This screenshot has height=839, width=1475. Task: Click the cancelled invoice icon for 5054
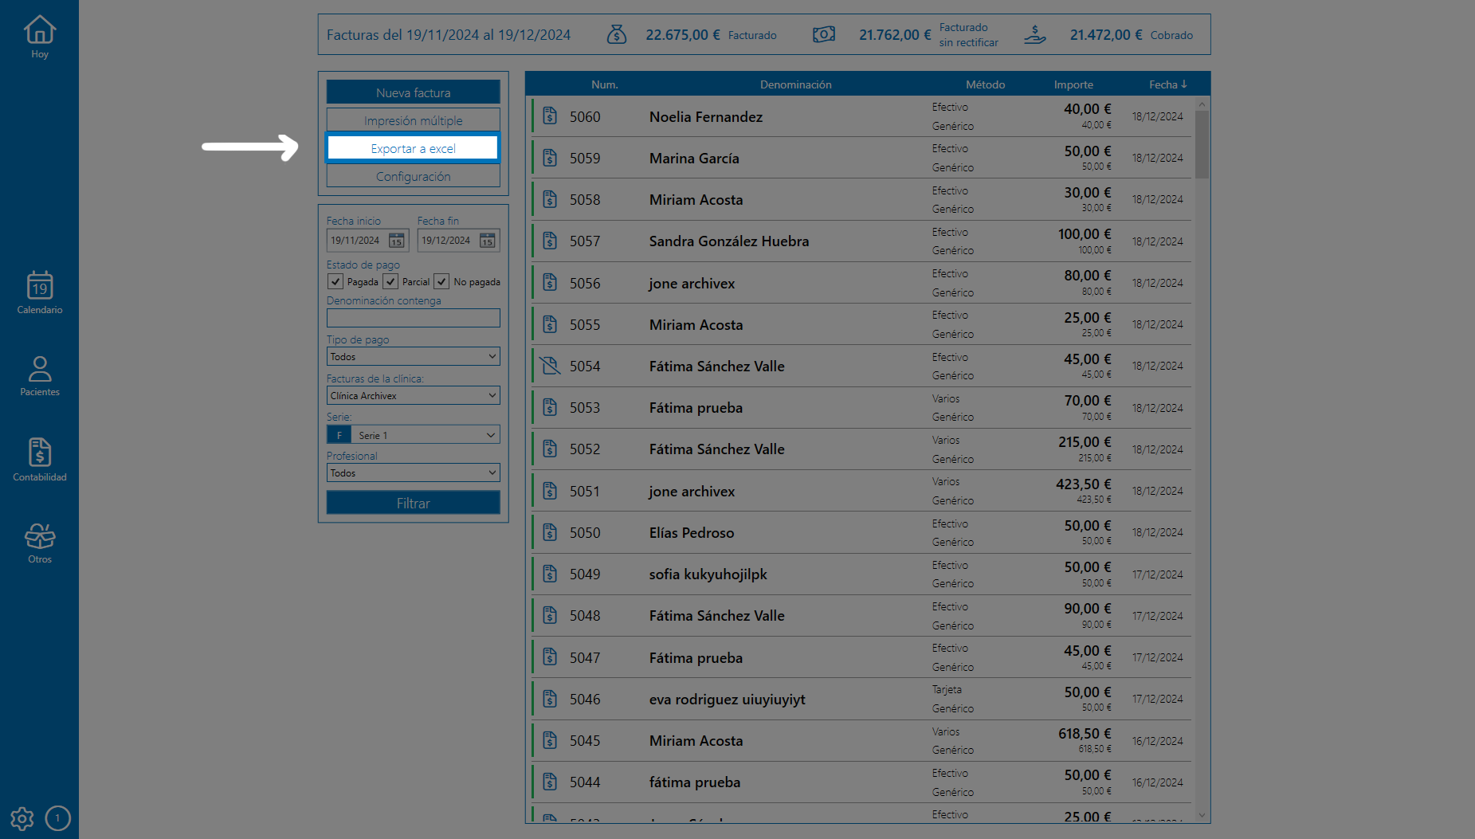550,366
